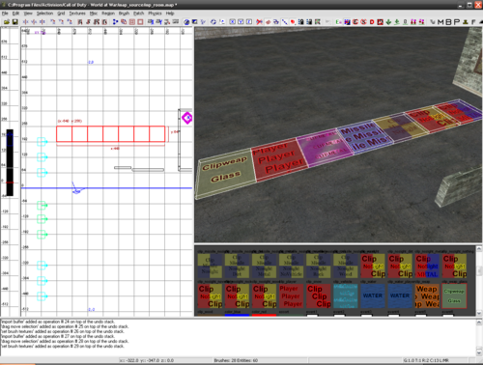Pick the red color_red swatch texture
Image resolution: width=483 pixels, height=365 pixels.
(264, 315)
